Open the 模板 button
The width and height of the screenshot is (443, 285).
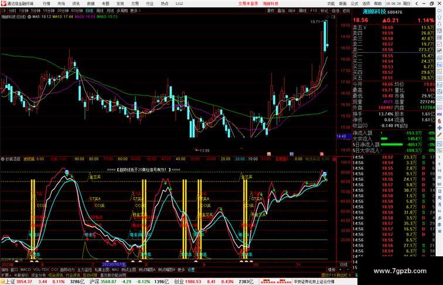pos(332,270)
